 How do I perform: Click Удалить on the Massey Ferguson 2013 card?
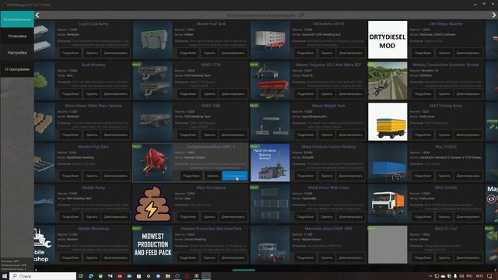point(327,93)
